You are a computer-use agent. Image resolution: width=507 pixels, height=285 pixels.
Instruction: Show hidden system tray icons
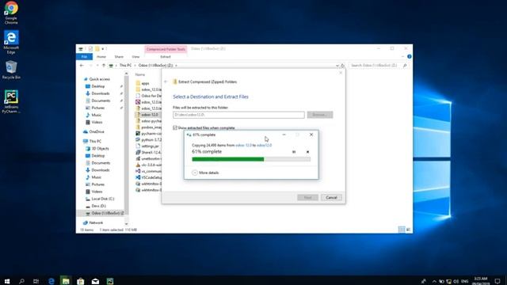pos(434,281)
